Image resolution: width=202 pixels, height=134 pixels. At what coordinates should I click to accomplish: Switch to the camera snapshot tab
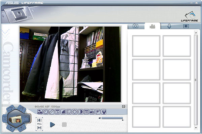click(x=135, y=26)
